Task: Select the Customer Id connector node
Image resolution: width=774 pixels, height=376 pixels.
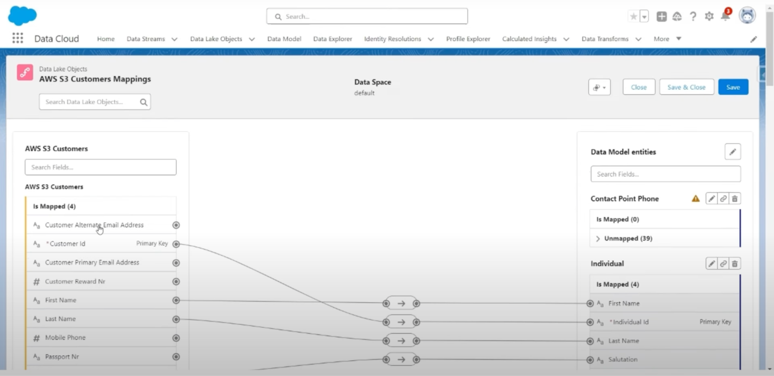Action: point(176,244)
